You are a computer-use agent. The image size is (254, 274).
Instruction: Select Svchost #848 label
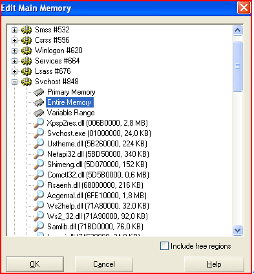[57, 82]
